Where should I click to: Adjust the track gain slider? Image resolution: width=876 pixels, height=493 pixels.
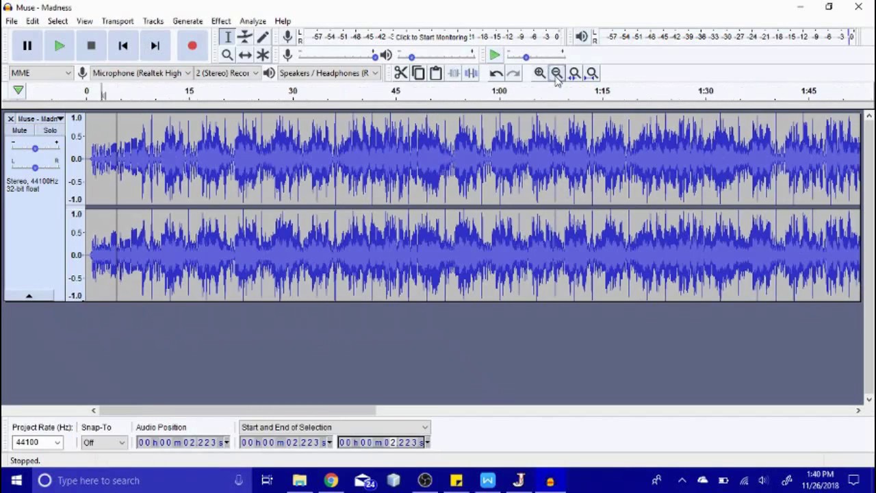tap(35, 149)
